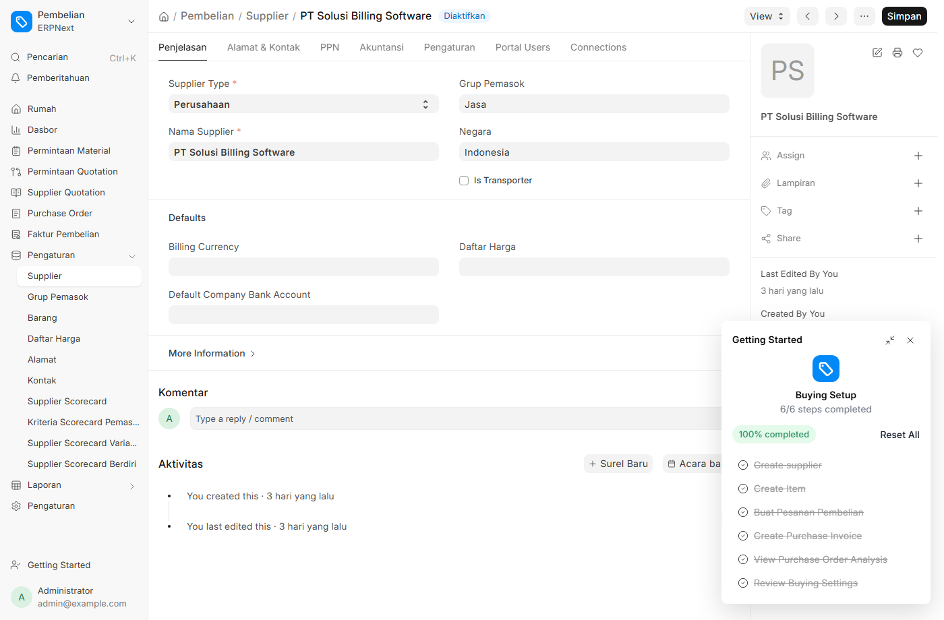Toggle View Purchase Order Analysis checkmark
This screenshot has width=944, height=620.
click(743, 559)
